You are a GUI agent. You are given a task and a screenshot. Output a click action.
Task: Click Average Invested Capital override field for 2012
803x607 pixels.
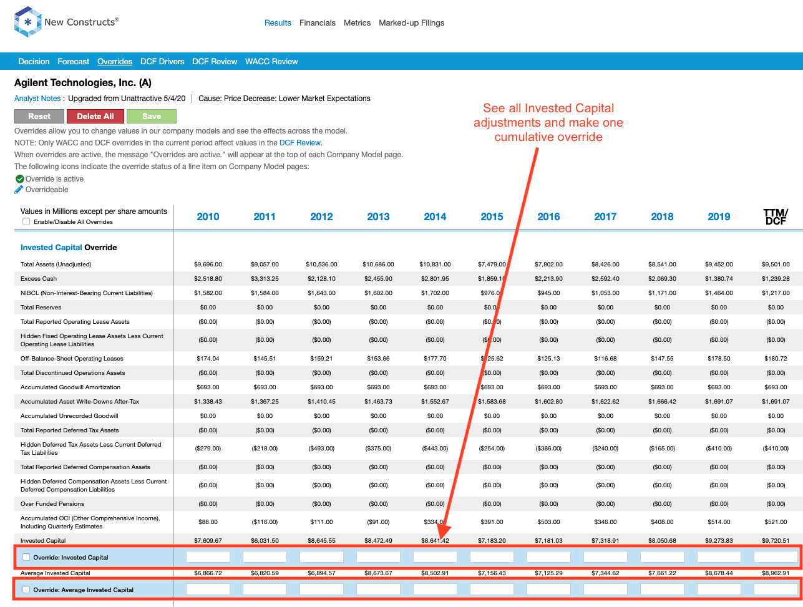click(x=321, y=589)
